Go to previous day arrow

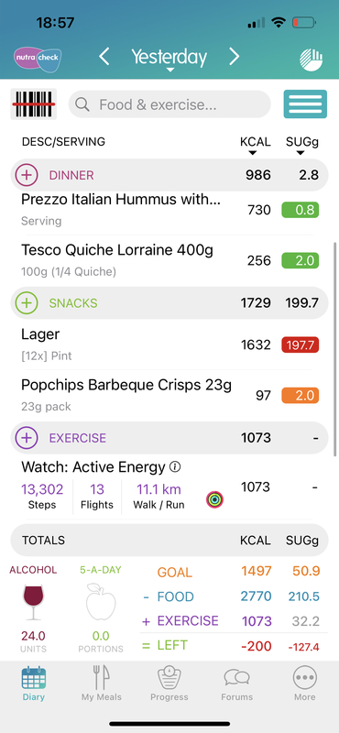(x=104, y=57)
